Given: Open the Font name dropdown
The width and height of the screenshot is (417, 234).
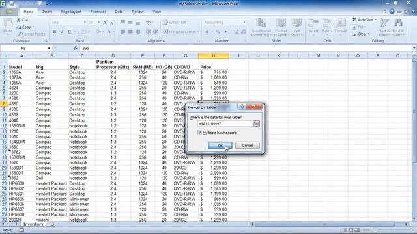Looking at the screenshot, I should [x=85, y=23].
